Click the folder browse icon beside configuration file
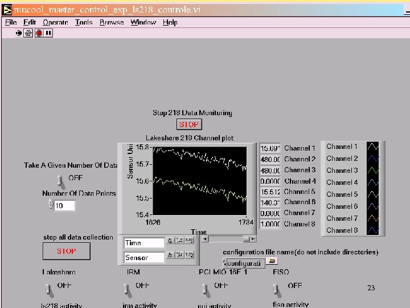Viewport: 410px width, 308px height. click(272, 261)
